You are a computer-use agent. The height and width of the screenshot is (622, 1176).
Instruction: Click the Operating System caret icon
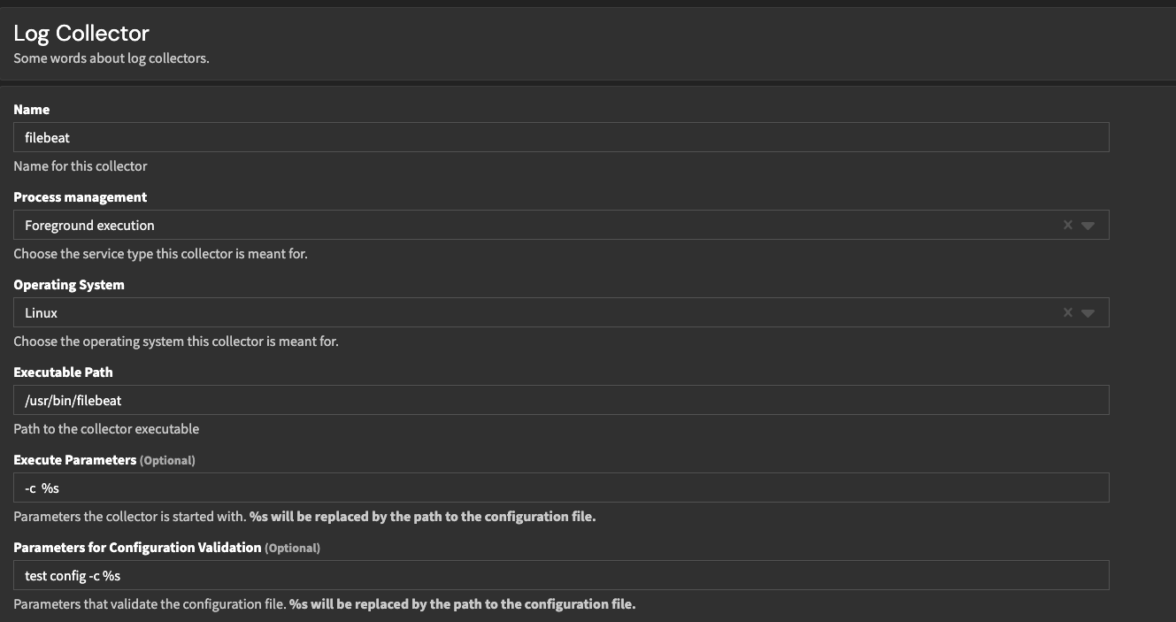1089,311
